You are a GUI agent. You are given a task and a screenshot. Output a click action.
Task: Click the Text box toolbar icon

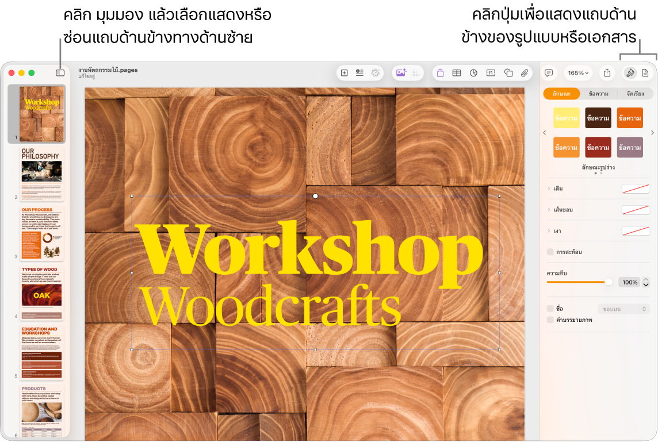[x=491, y=73]
